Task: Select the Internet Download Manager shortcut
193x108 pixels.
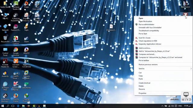Action: [x=26, y=98]
